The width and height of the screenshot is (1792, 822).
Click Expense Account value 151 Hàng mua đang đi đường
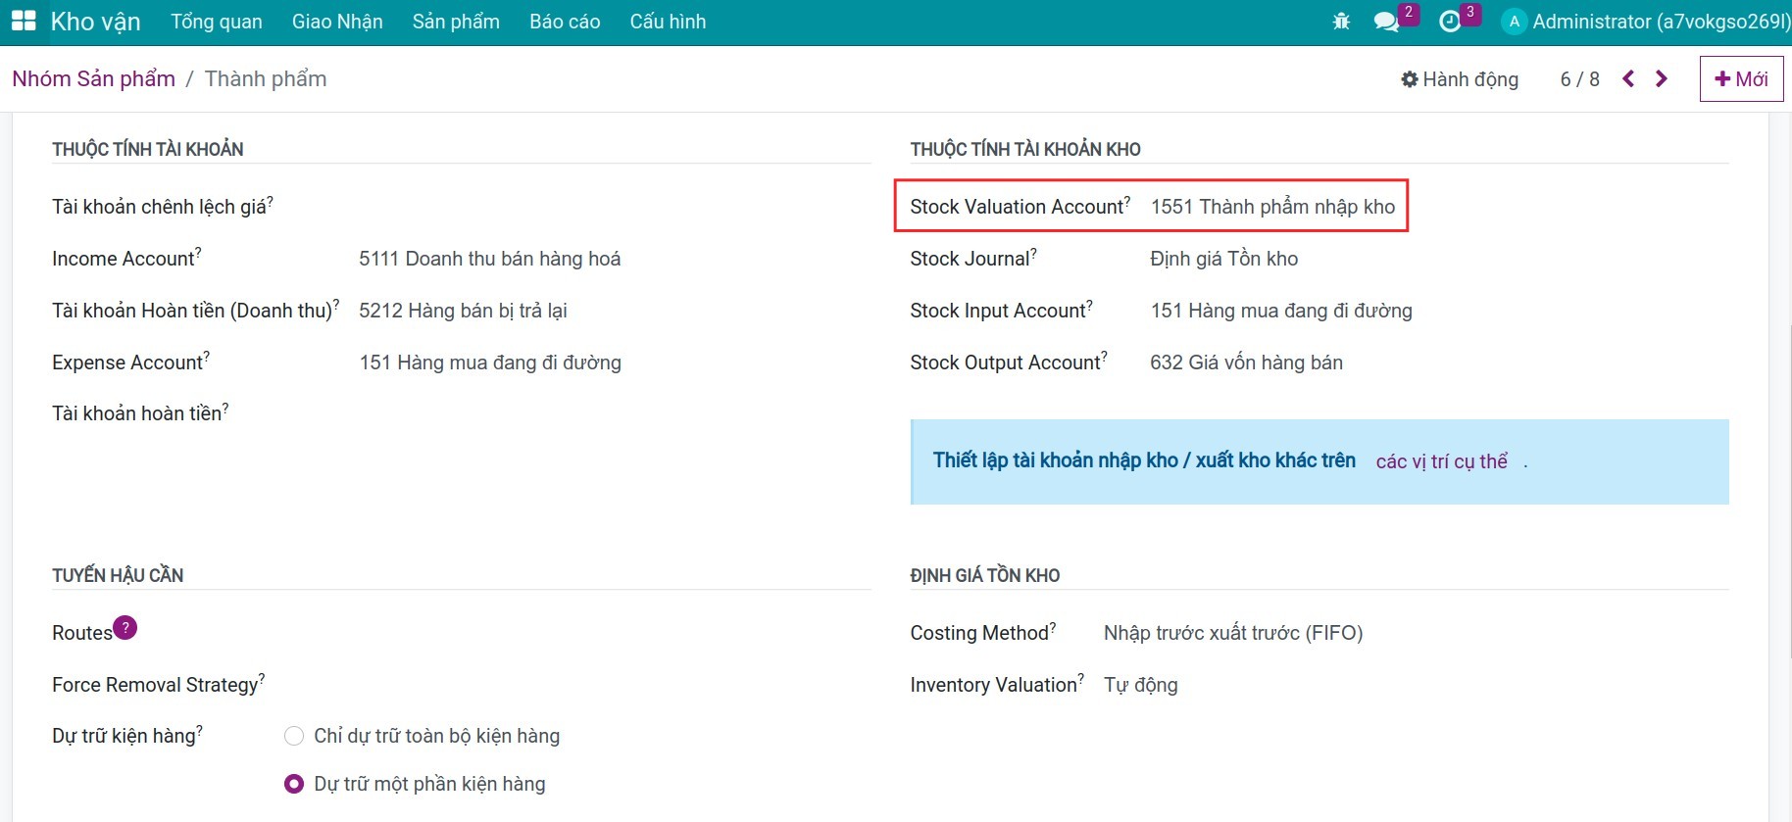click(490, 363)
